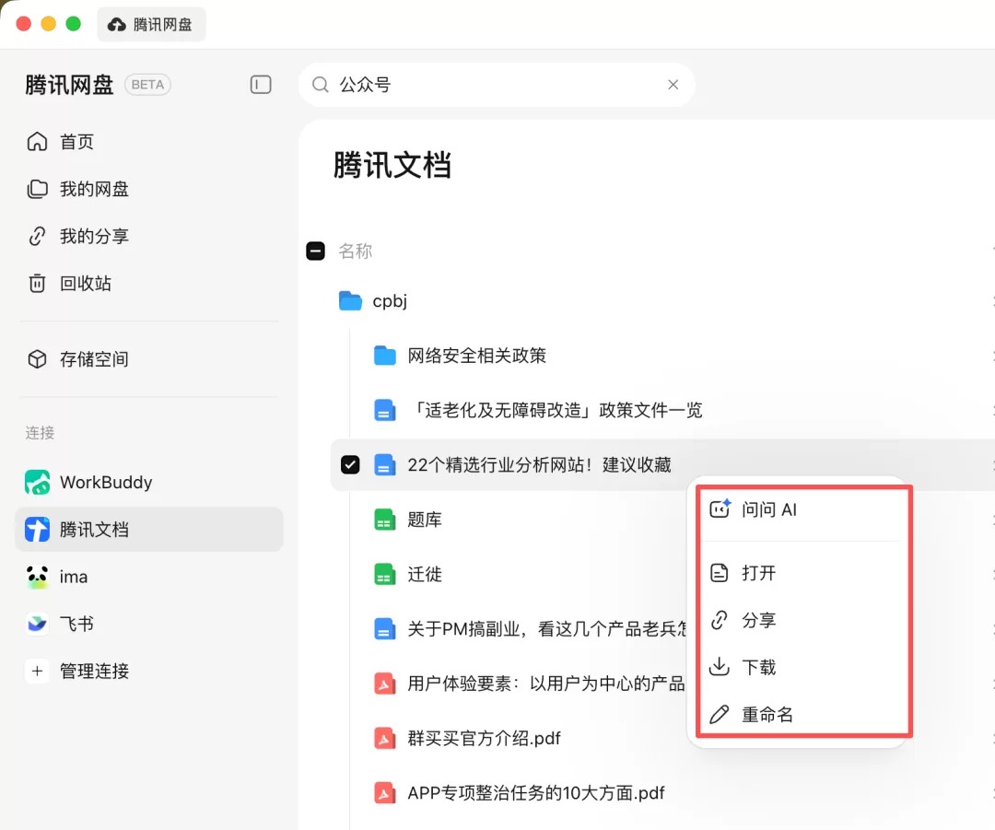Screen dimensions: 995x830
Task: Click the PDF icon of 用户体验要素
Action: [384, 684]
